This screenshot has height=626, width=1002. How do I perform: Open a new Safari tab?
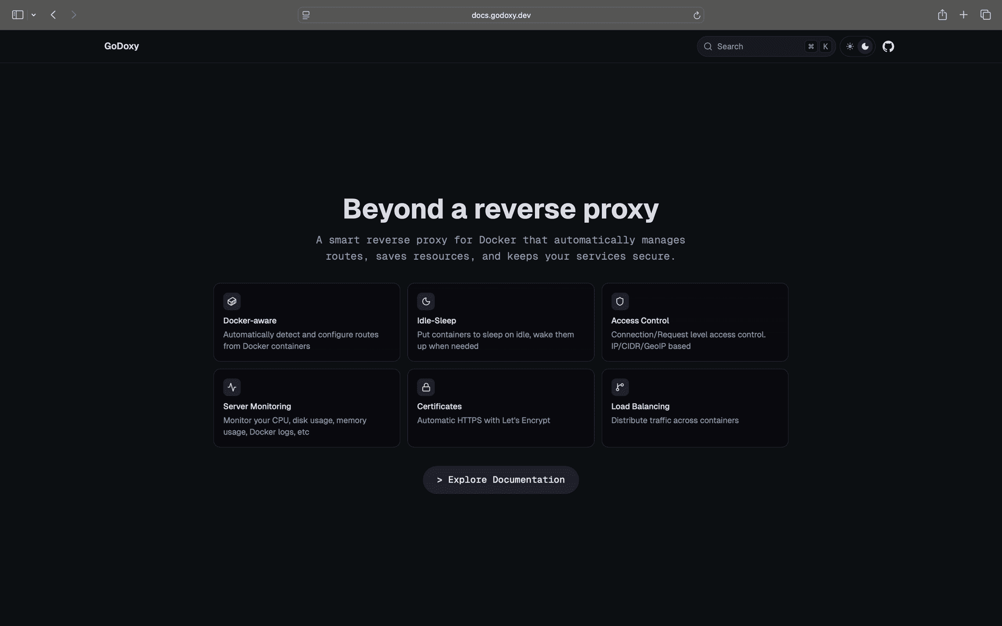coord(963,15)
